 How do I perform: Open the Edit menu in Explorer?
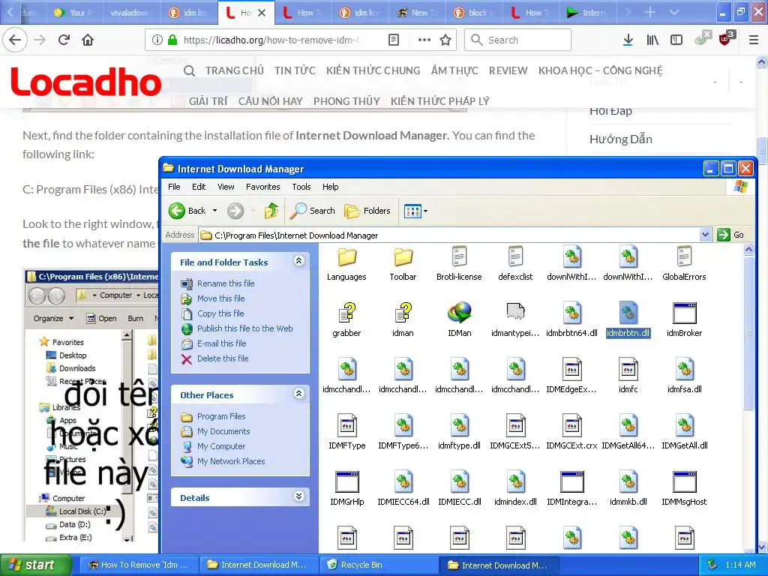click(x=198, y=187)
